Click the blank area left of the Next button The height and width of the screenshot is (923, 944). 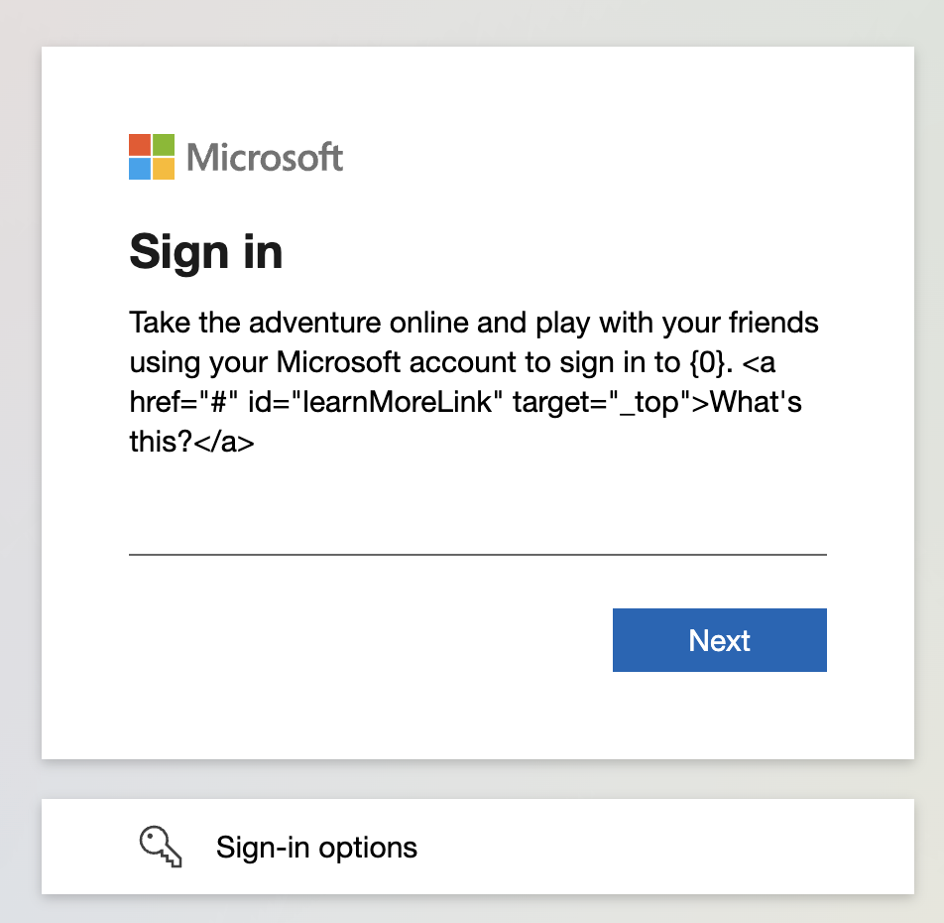point(367,640)
